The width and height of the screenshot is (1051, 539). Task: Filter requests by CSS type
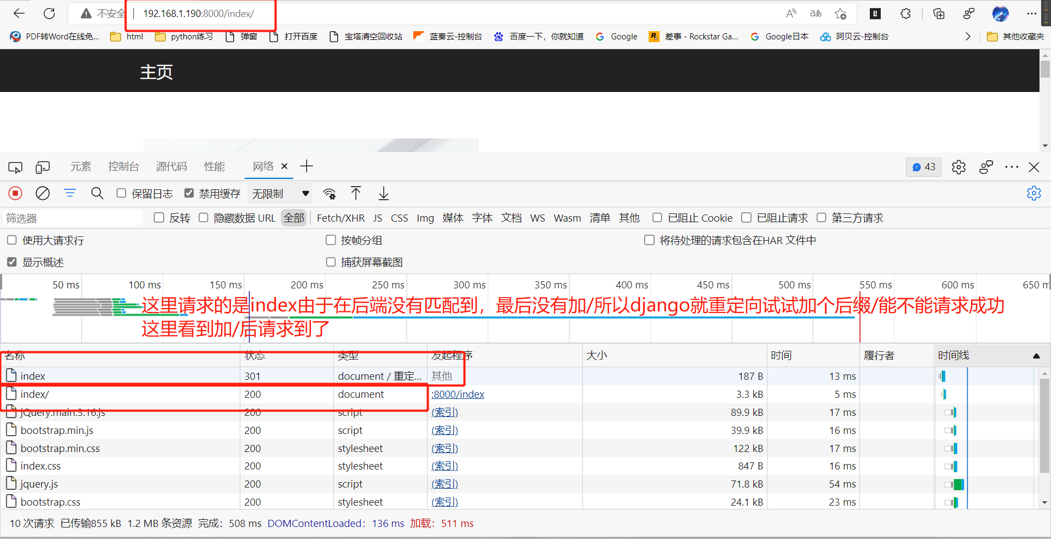pos(399,218)
